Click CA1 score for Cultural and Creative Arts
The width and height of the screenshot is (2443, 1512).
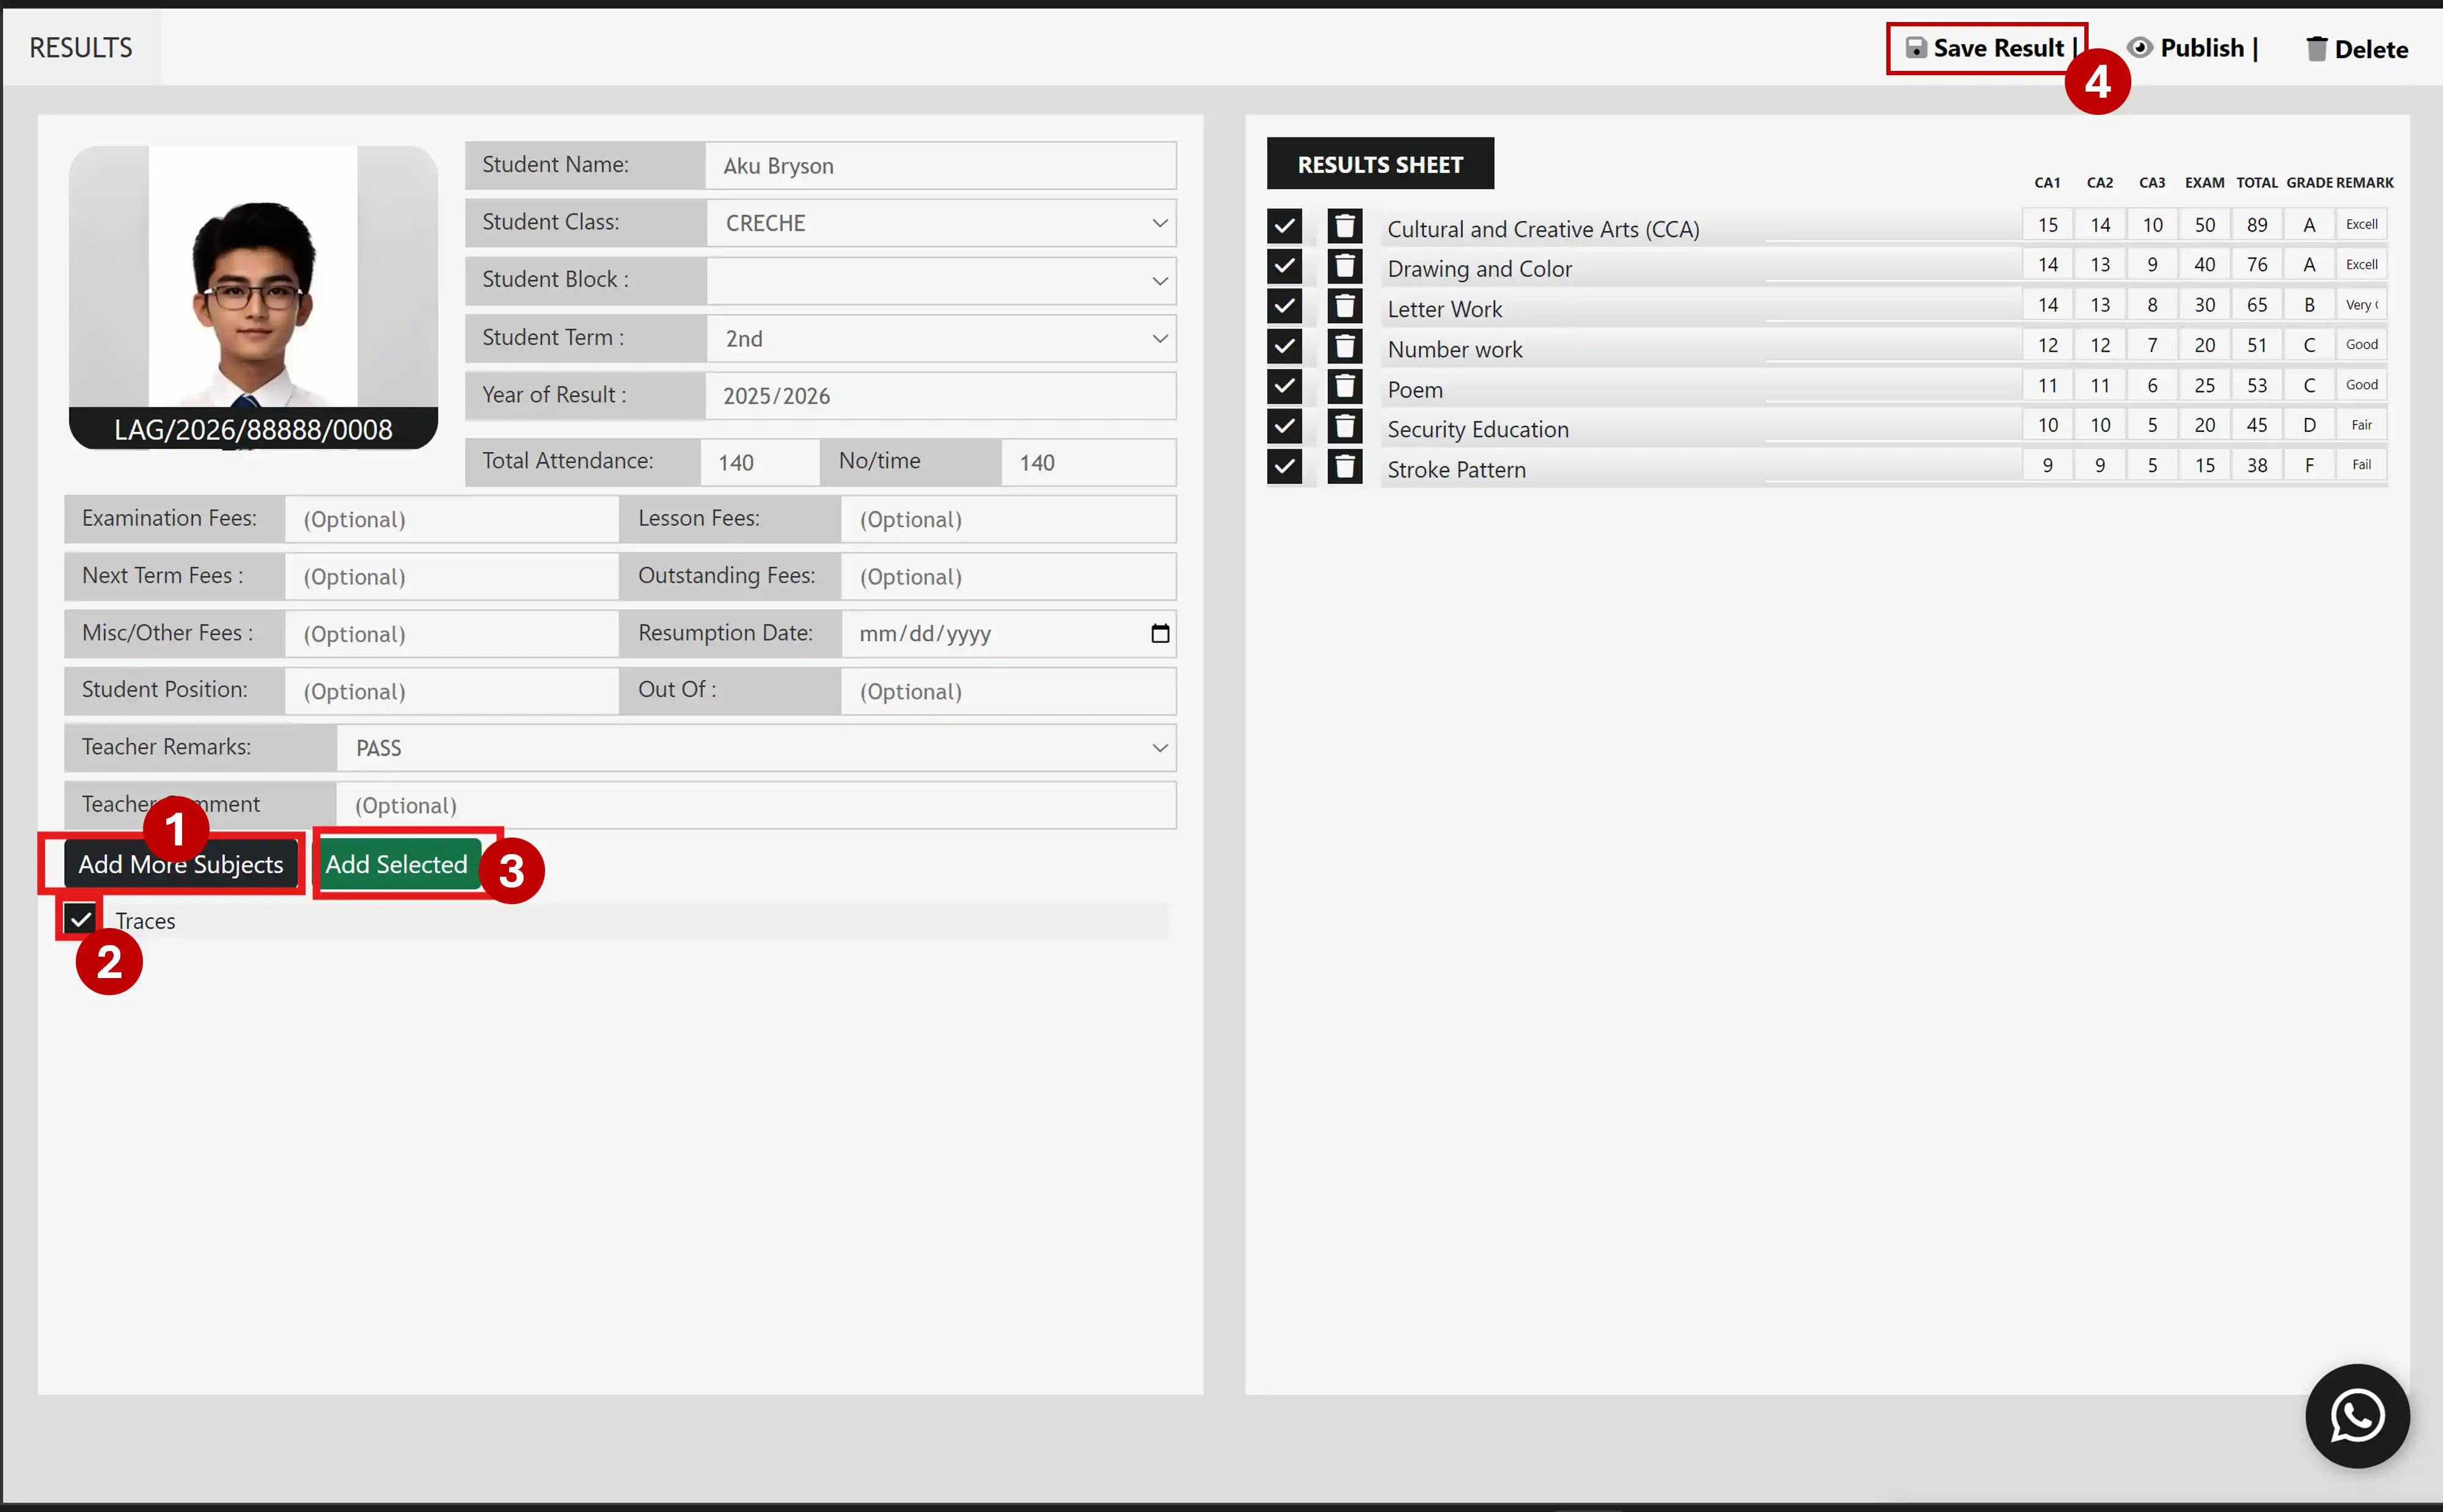click(x=2048, y=225)
